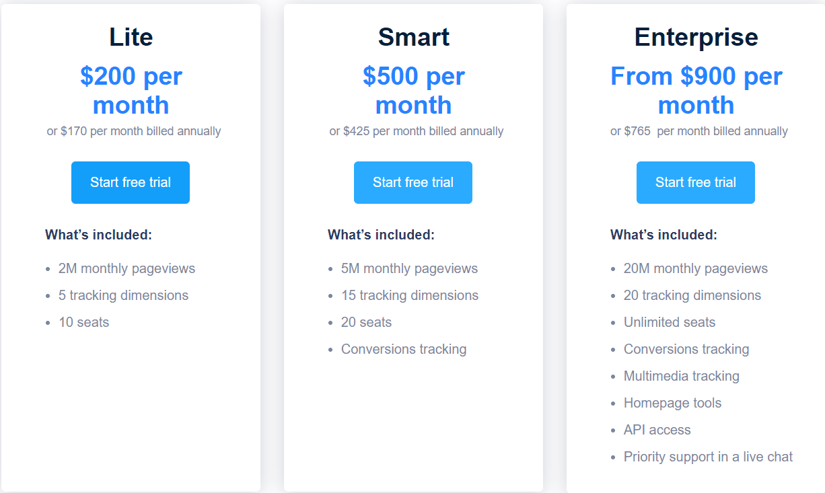Click Priority support in a live chat
The height and width of the screenshot is (493, 825).
(x=708, y=457)
